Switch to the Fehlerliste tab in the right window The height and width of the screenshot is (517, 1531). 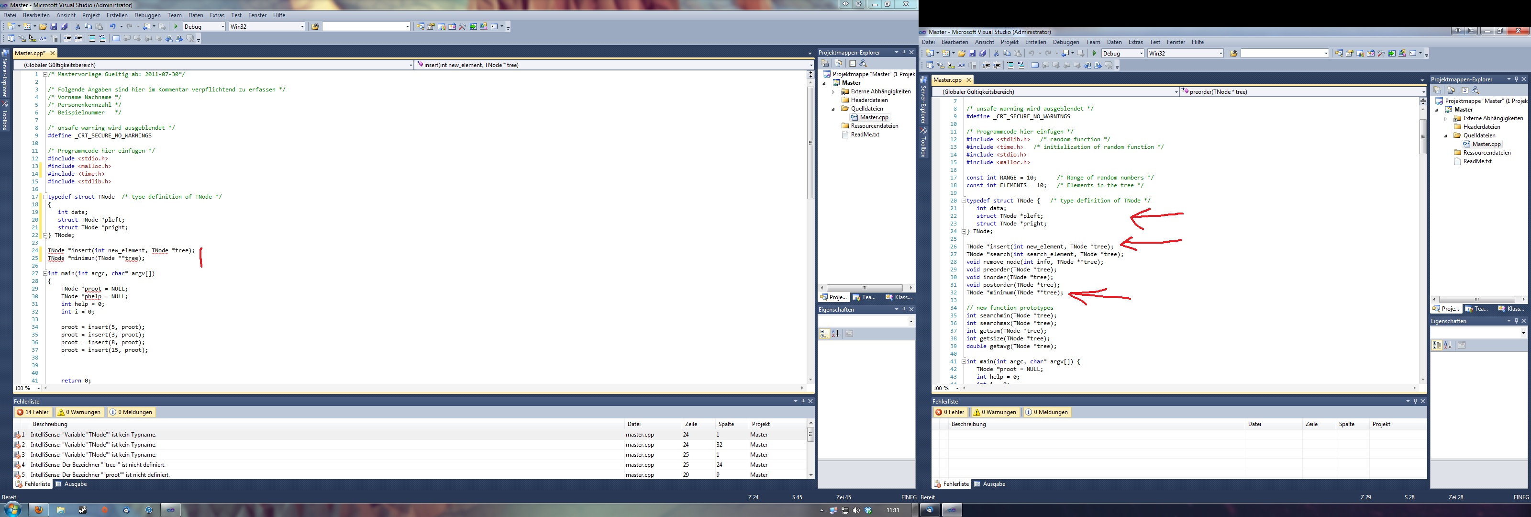tap(952, 483)
